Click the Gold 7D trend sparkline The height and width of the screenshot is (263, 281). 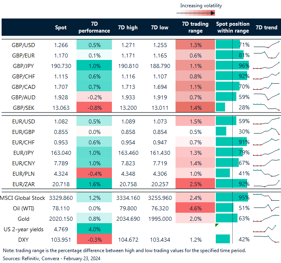coord(266,218)
